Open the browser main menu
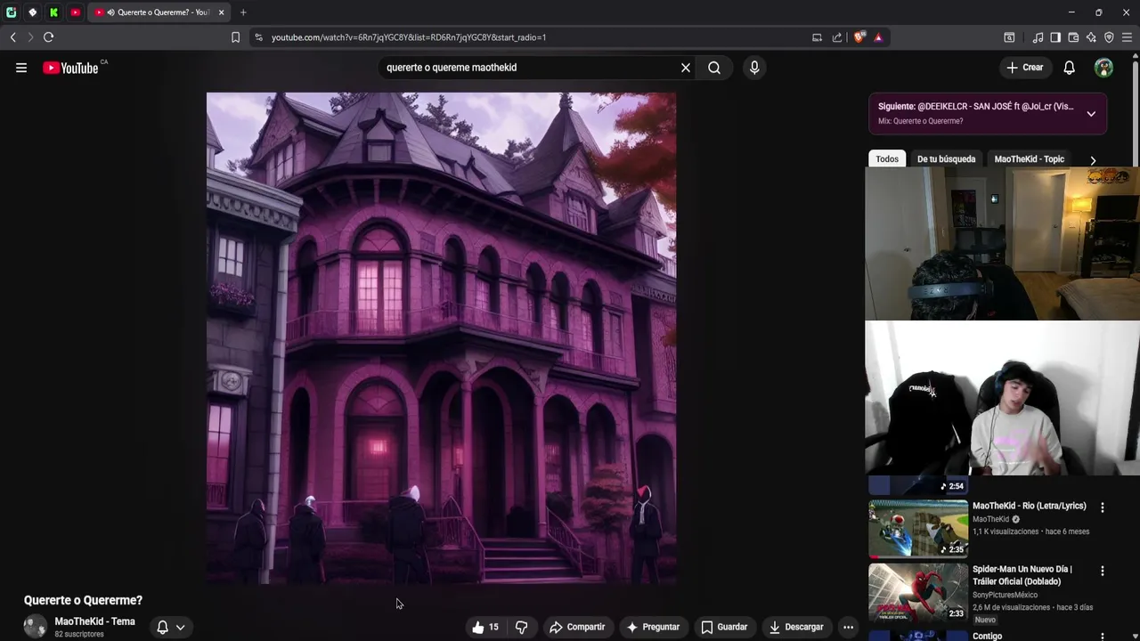This screenshot has height=641, width=1140. tap(1127, 37)
